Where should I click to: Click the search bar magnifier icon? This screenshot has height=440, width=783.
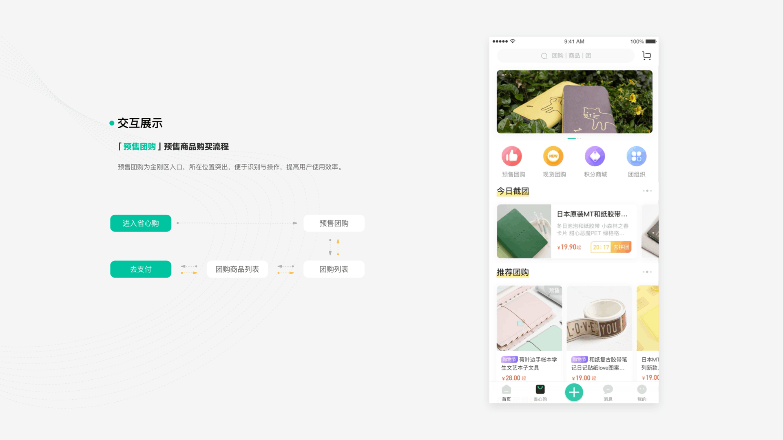tap(544, 56)
